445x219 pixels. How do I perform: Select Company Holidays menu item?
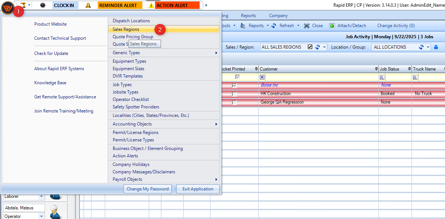[x=164, y=164]
